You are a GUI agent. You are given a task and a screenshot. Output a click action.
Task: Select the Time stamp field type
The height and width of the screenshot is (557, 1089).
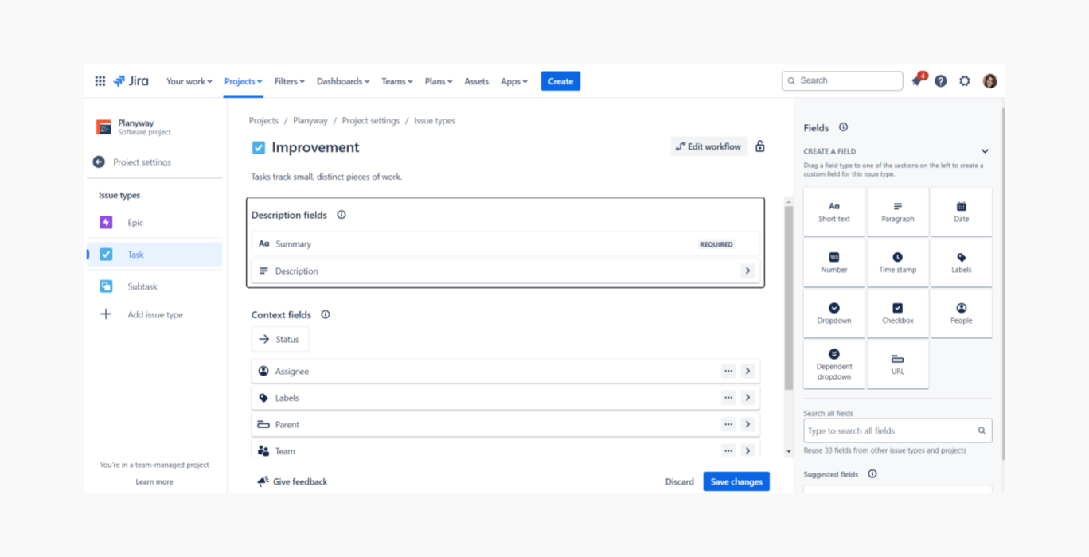point(897,263)
